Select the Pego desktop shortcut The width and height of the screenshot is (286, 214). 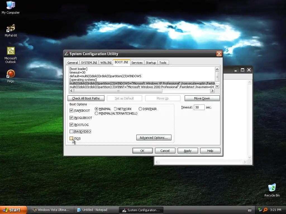point(11,76)
